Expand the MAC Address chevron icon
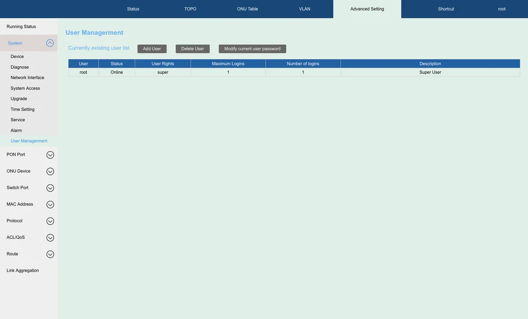The image size is (528, 319). tap(50, 205)
